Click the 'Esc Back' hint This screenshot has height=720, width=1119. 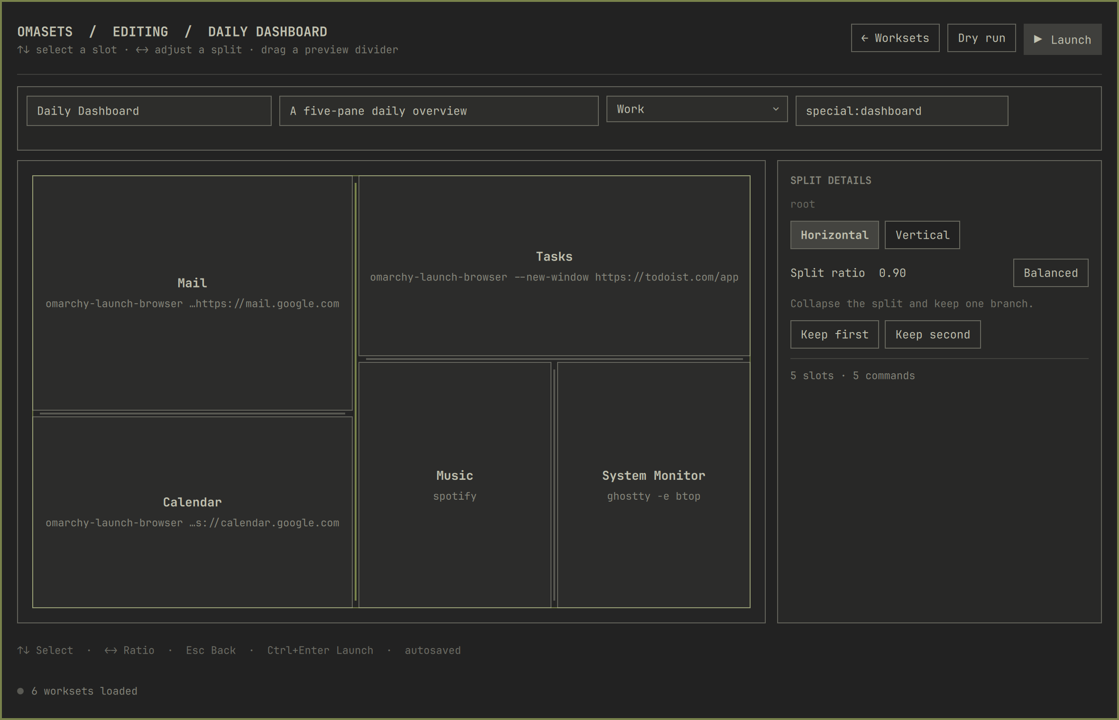(x=211, y=650)
